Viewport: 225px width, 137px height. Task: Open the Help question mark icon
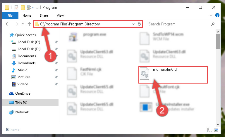[217, 15]
